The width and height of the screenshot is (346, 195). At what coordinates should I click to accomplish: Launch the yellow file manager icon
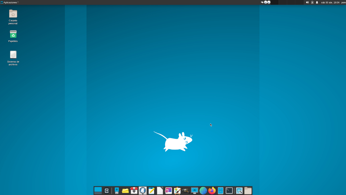tap(125, 191)
